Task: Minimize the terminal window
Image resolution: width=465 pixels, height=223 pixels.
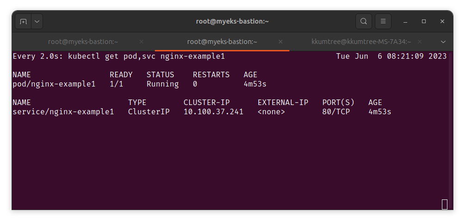Action: [x=405, y=21]
